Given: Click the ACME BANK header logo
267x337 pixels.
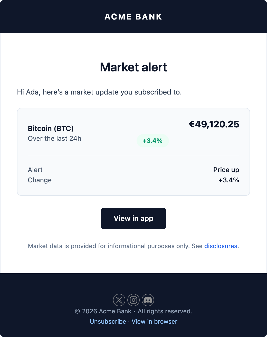Looking at the screenshot, I should (x=133, y=16).
